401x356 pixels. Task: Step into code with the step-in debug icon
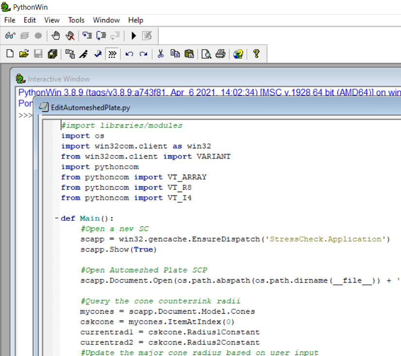tap(87, 35)
